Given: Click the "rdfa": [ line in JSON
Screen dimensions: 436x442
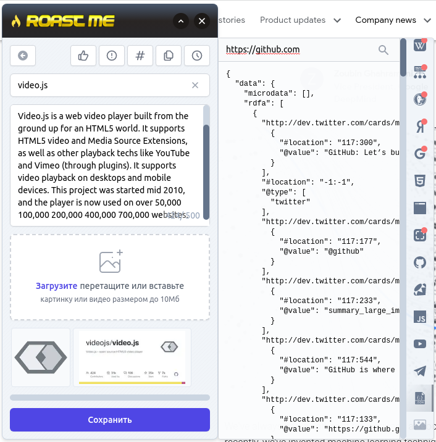Looking at the screenshot, I should (x=264, y=103).
